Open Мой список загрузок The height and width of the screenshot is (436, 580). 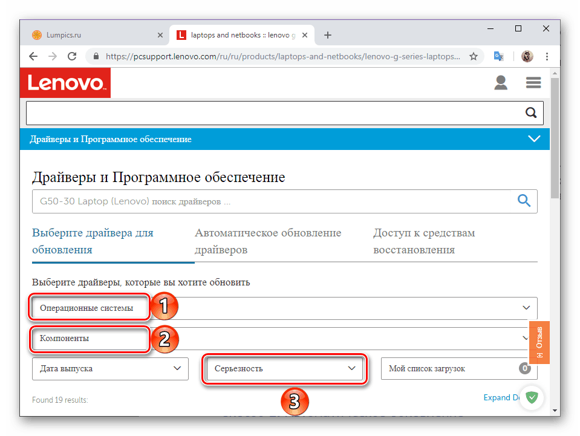point(459,368)
